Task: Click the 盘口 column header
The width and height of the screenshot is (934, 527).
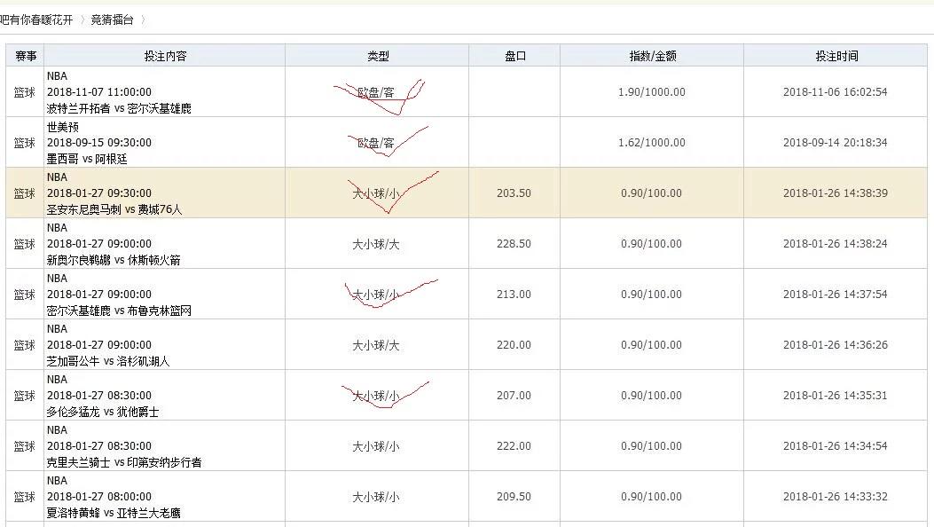Action: [x=514, y=56]
